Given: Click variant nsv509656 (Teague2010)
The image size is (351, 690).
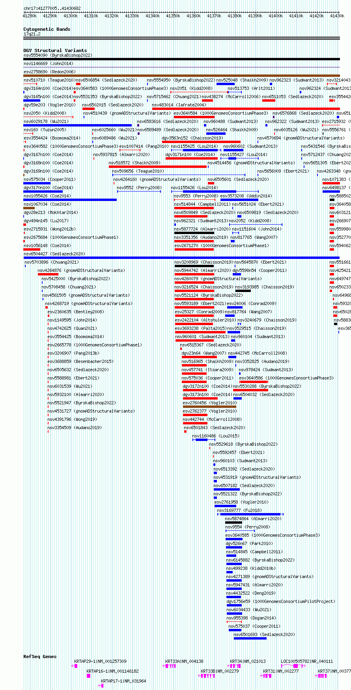Looking at the screenshot, I should 179,175.
